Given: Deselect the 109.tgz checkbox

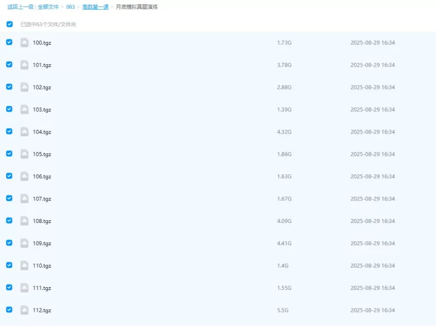Looking at the screenshot, I should point(9,243).
